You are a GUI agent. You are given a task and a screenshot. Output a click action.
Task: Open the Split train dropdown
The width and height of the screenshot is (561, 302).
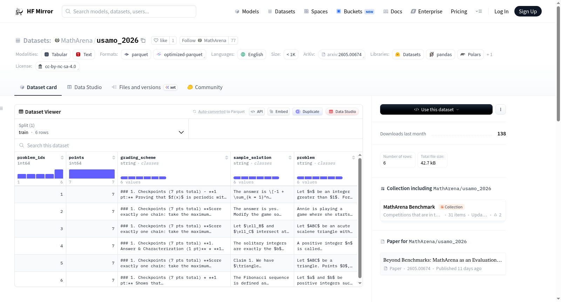coord(101,129)
